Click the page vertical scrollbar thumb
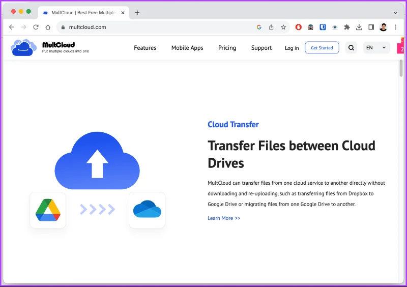407x287 pixels. [401, 68]
